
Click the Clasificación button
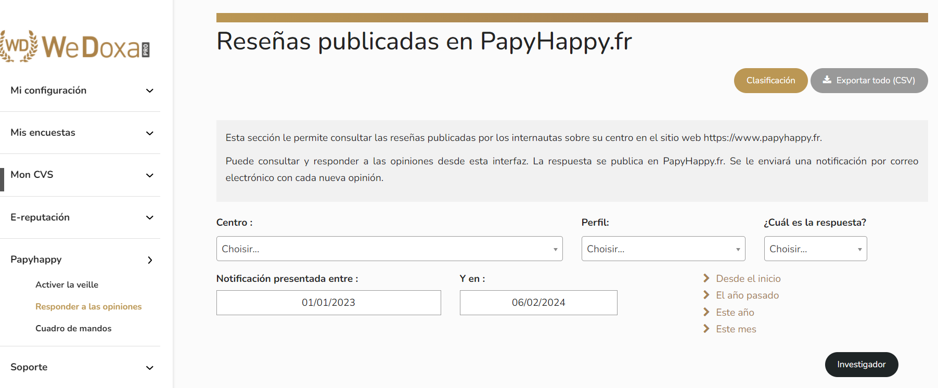(770, 81)
